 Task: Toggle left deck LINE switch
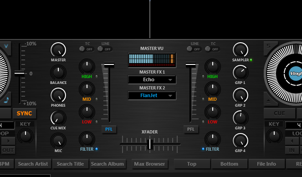tap(105, 49)
